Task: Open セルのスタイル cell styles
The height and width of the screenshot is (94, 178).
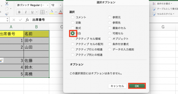Action: point(163,14)
